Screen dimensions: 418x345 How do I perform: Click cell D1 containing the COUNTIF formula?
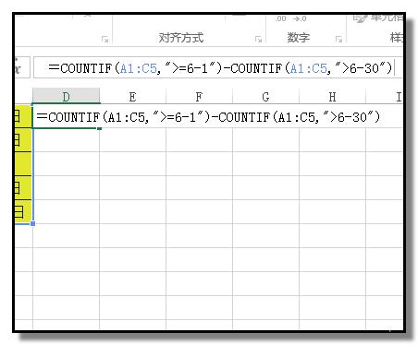pyautogui.click(x=66, y=116)
